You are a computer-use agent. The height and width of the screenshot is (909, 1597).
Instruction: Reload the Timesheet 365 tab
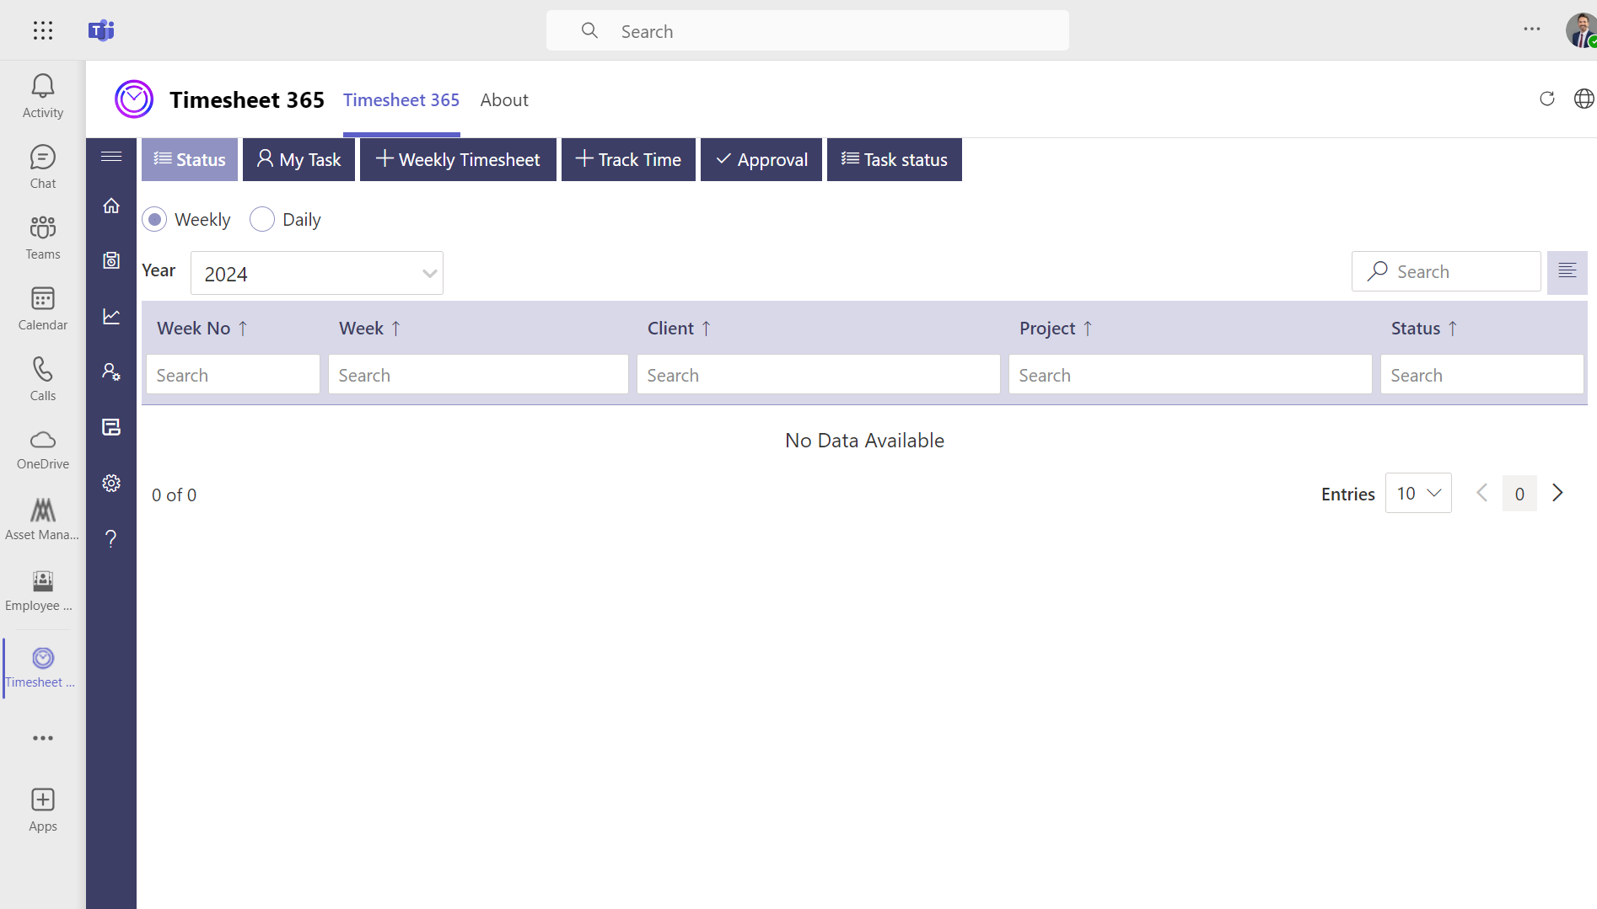[1546, 99]
